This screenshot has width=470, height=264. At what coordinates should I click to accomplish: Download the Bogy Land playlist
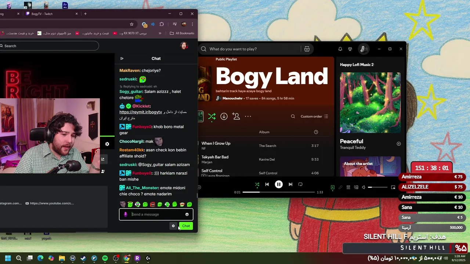coord(224,116)
